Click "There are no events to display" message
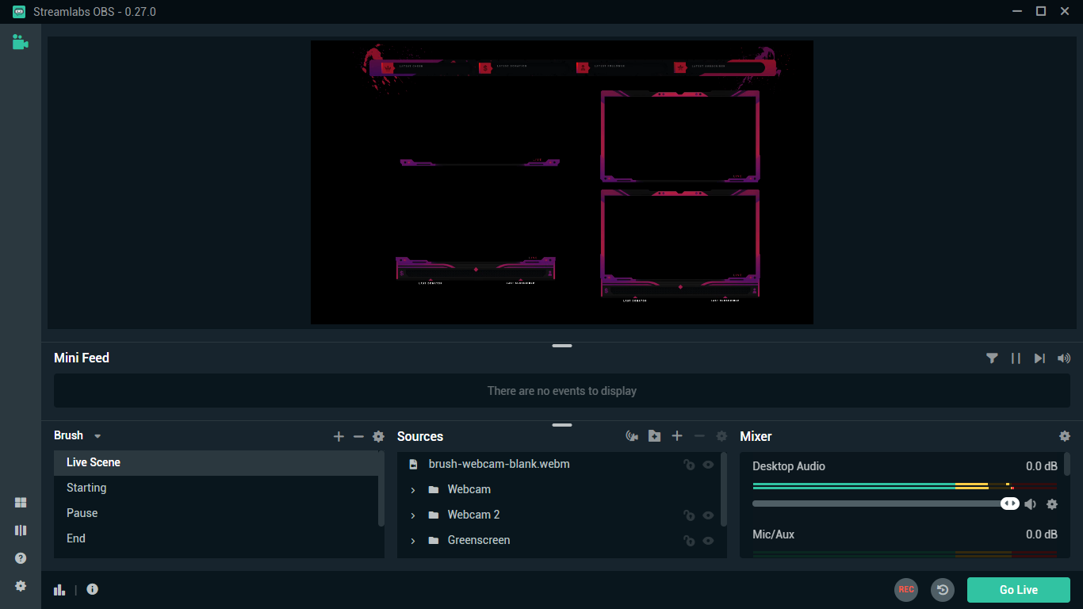The image size is (1083, 609). [562, 391]
